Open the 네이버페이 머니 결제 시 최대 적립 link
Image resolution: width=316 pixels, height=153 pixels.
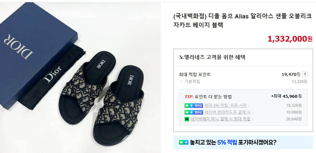coord(221,119)
